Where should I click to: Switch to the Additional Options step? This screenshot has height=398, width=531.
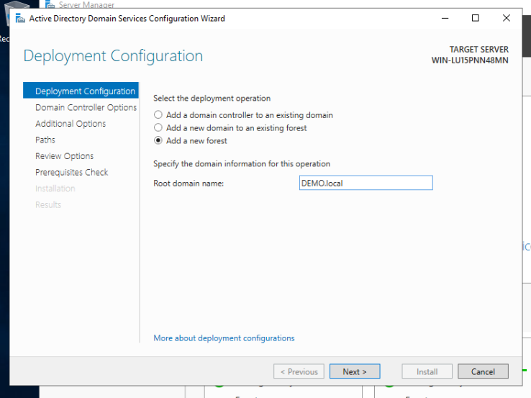71,124
